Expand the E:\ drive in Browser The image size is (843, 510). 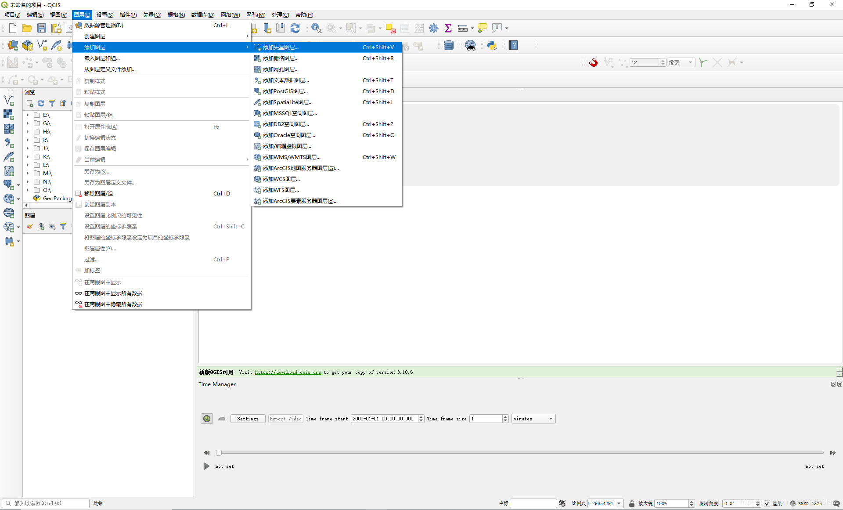28,115
